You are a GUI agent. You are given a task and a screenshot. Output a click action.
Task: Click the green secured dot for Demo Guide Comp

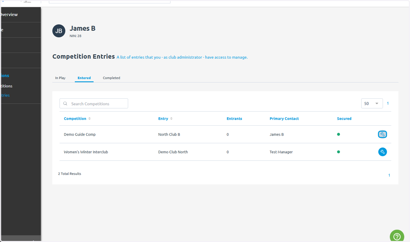(339, 134)
